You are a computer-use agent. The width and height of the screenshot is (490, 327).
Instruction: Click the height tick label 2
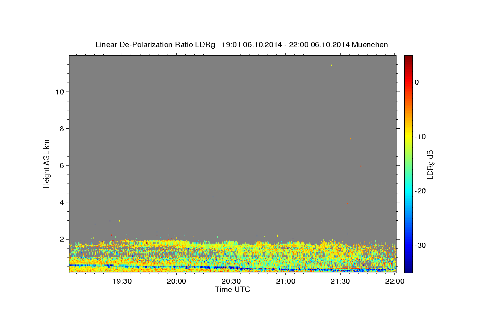click(62, 239)
